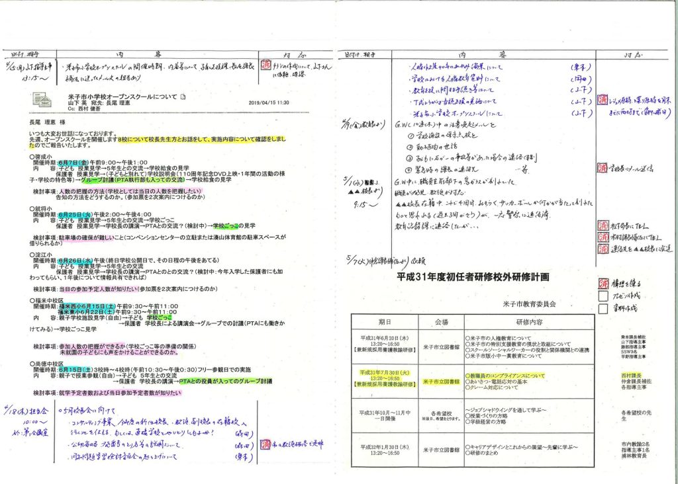The image size is (678, 484).
Task: Click the highlighted date 6月7日(金)
Action: 73,163
